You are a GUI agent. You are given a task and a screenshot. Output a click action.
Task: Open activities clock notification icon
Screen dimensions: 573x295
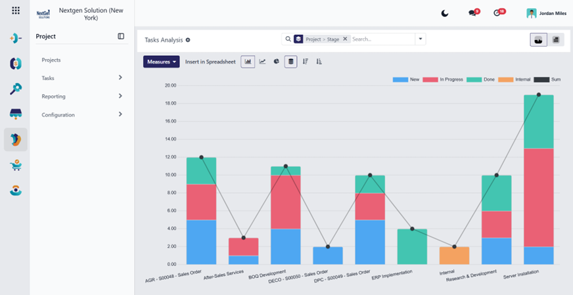click(499, 12)
